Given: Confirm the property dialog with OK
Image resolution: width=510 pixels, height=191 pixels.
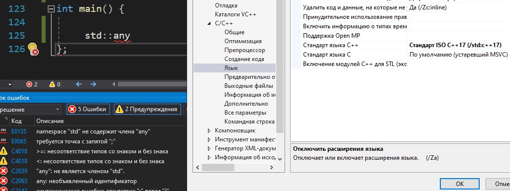Looking at the screenshot, I should (460, 184).
